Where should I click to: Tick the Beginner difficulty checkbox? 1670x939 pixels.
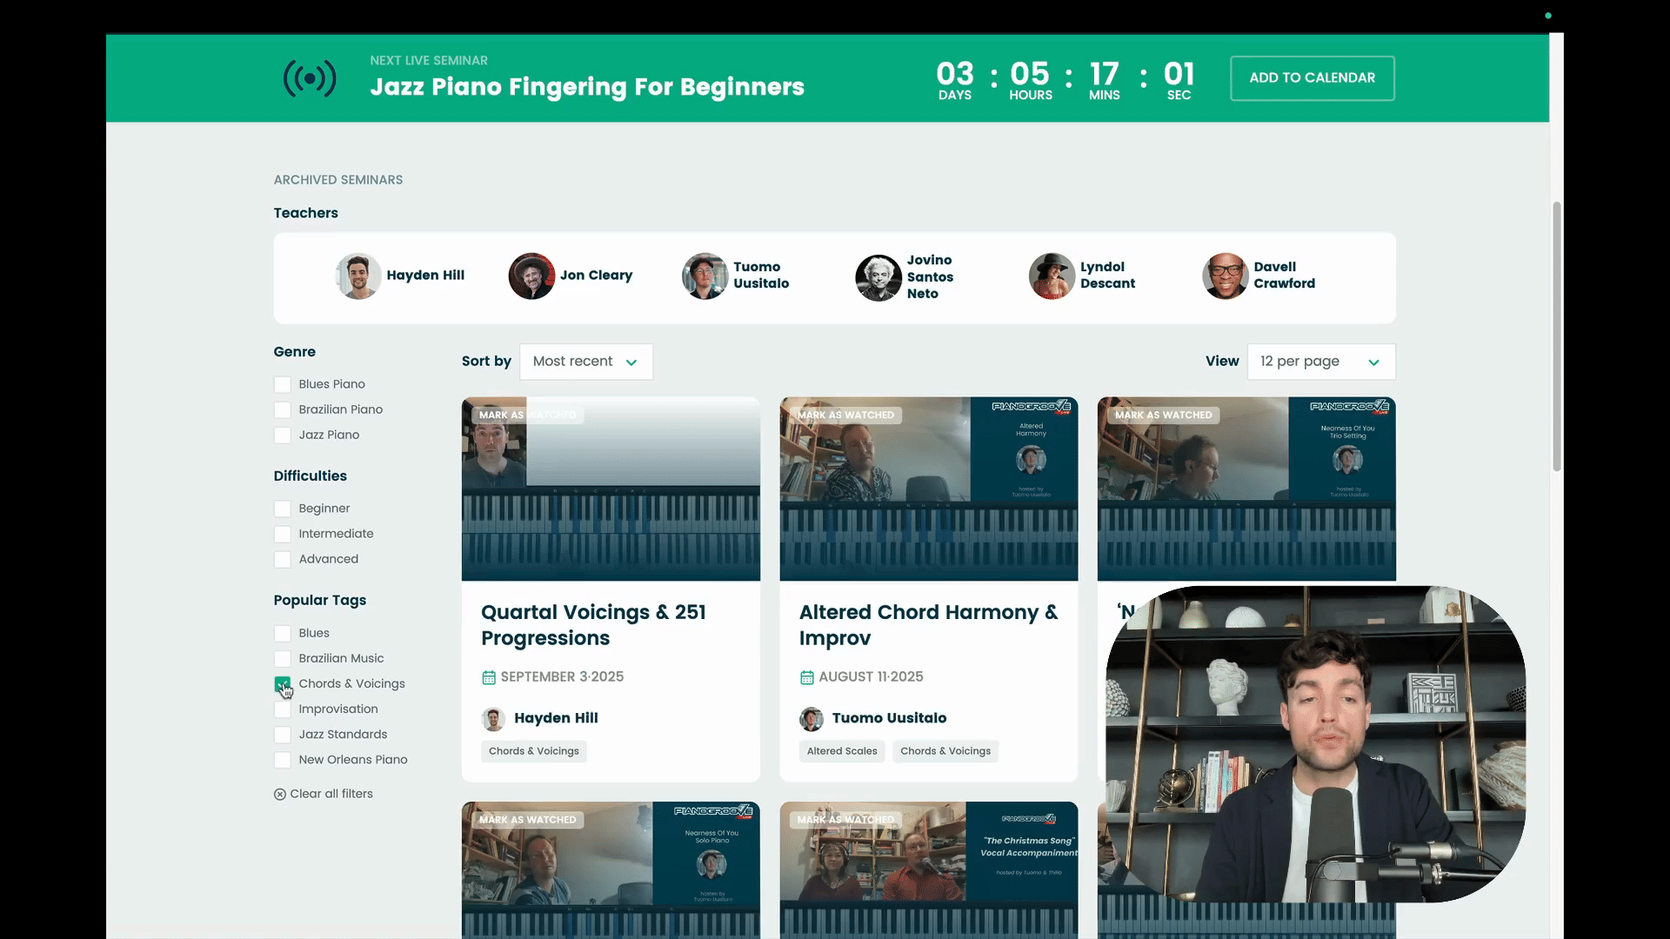pyautogui.click(x=283, y=509)
